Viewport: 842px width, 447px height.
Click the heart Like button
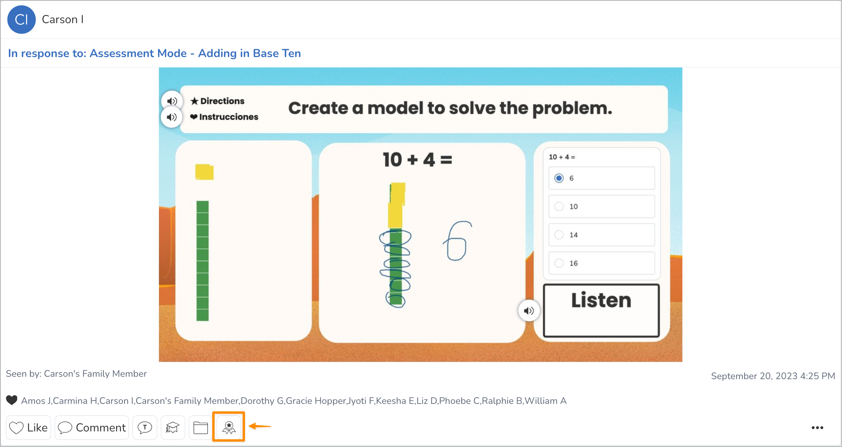pos(28,427)
